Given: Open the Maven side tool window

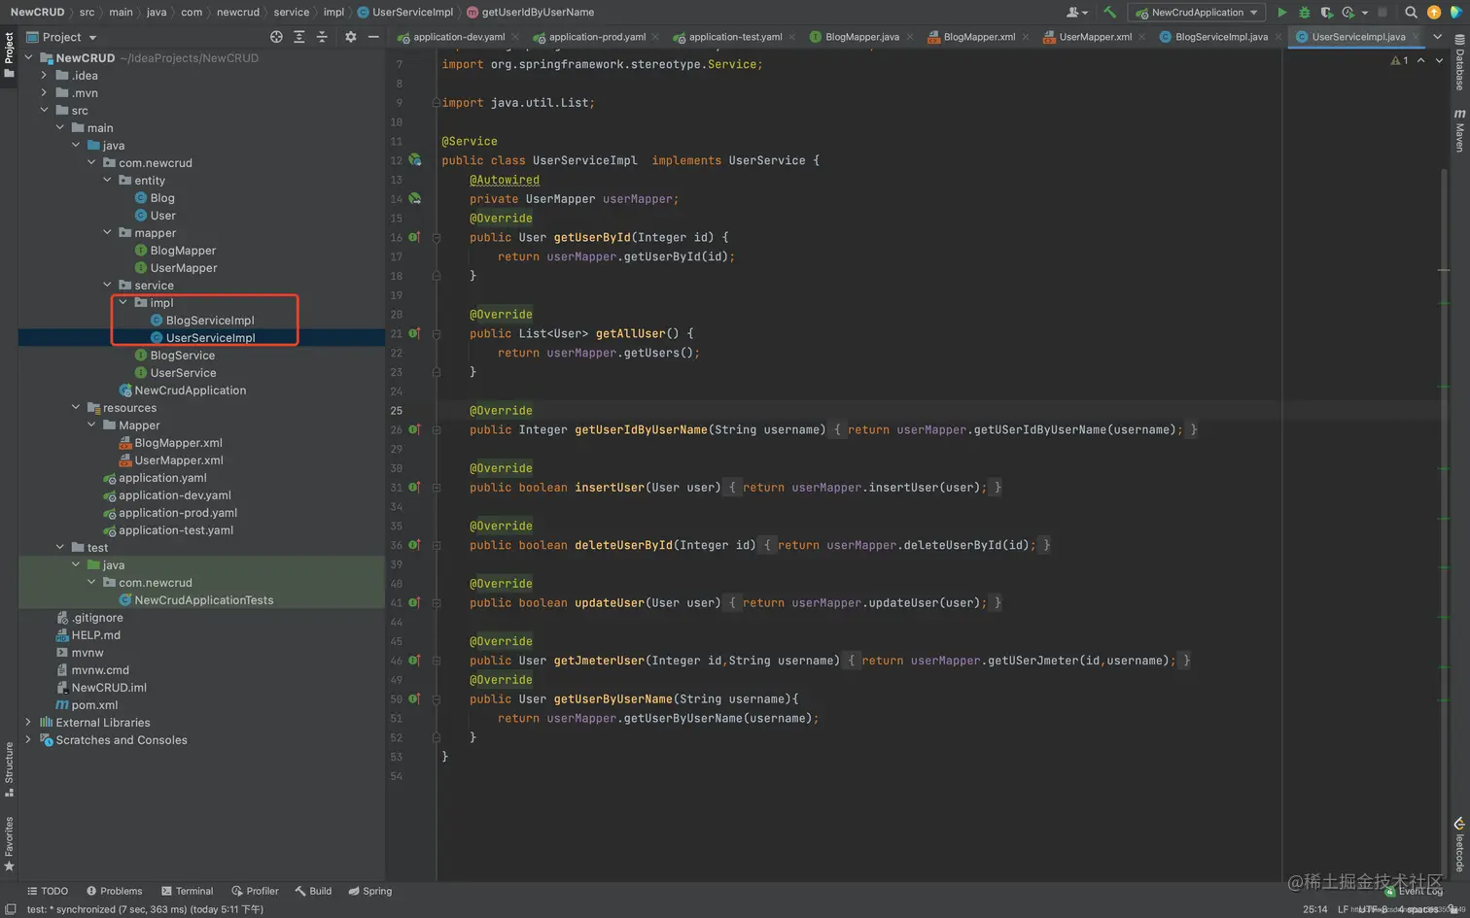Looking at the screenshot, I should [1459, 129].
